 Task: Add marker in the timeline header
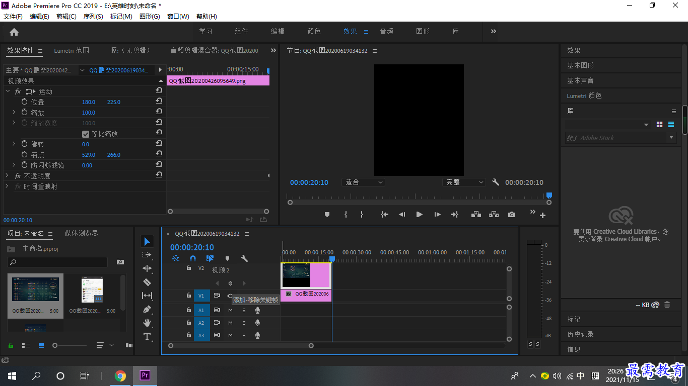227,258
